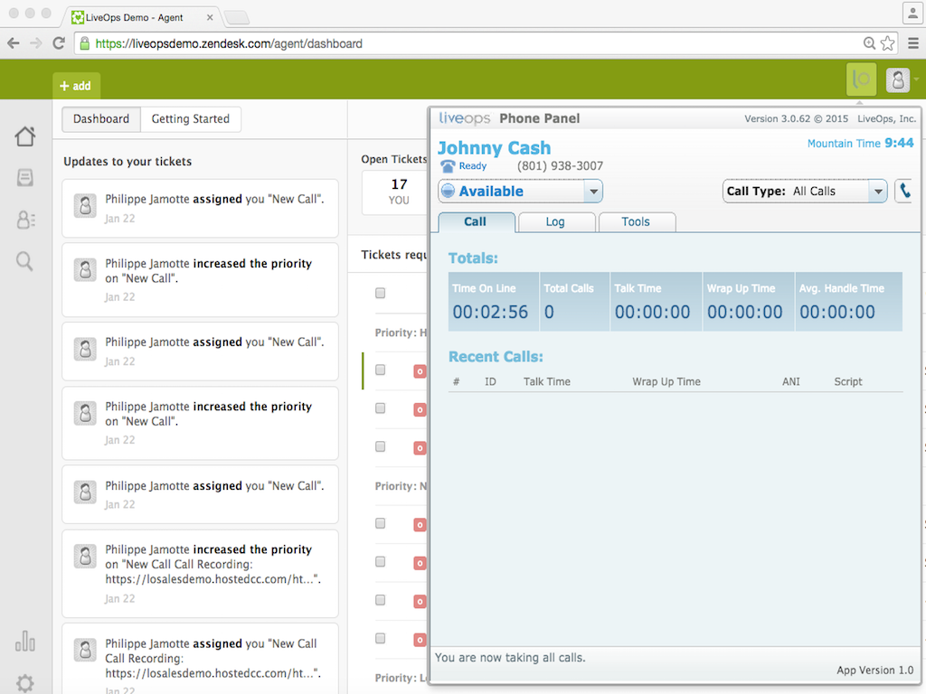Click the +add button in the toolbar
The width and height of the screenshot is (926, 694).
76,85
